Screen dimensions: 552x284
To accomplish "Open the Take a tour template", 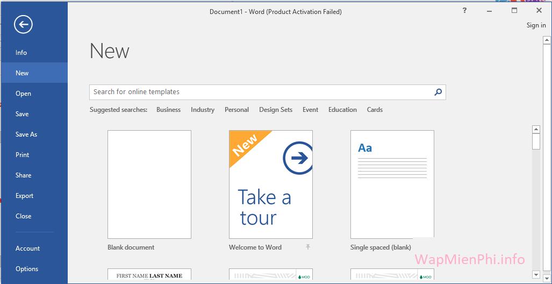I will tap(271, 184).
